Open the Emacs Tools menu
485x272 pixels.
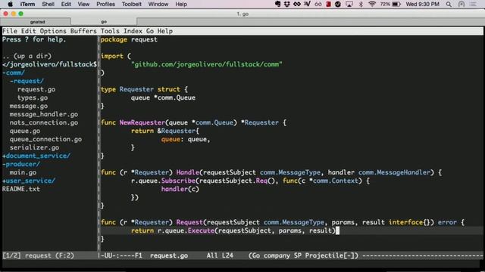pos(110,31)
